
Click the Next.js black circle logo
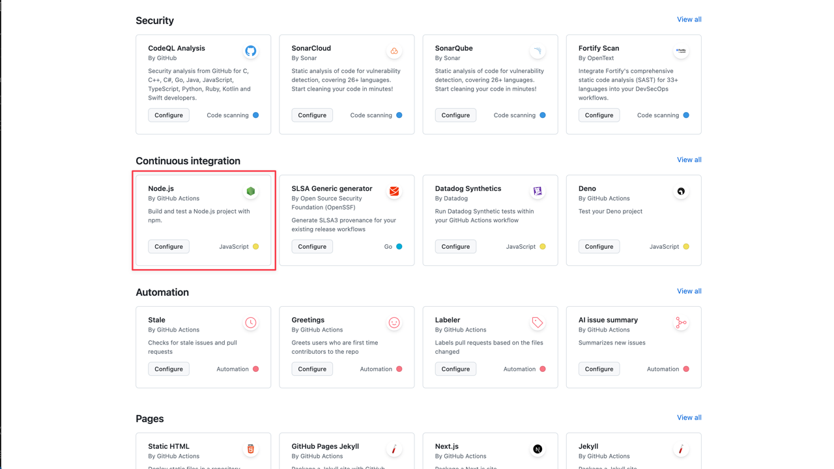(538, 449)
